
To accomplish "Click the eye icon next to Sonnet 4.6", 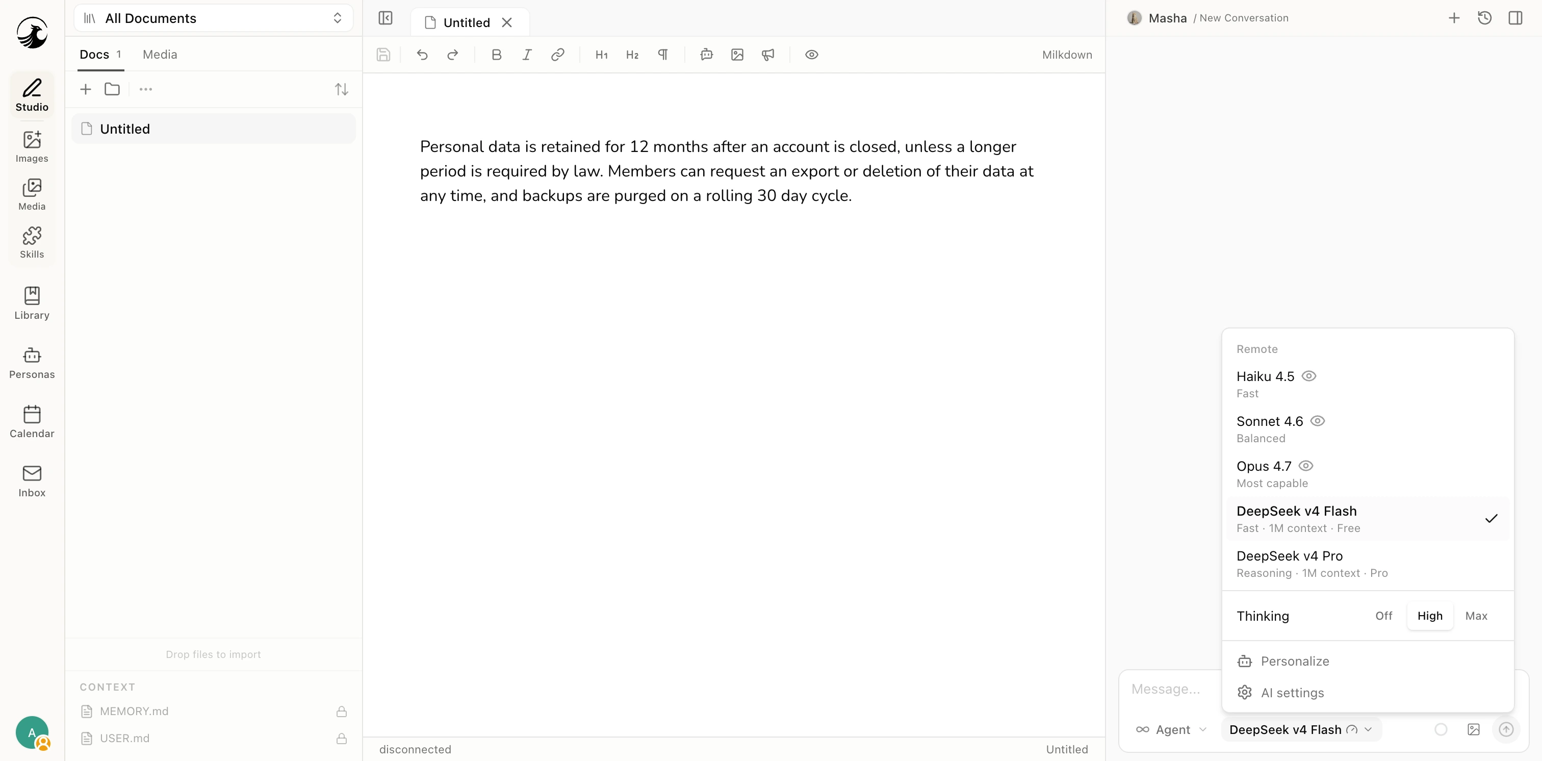I will [1318, 421].
